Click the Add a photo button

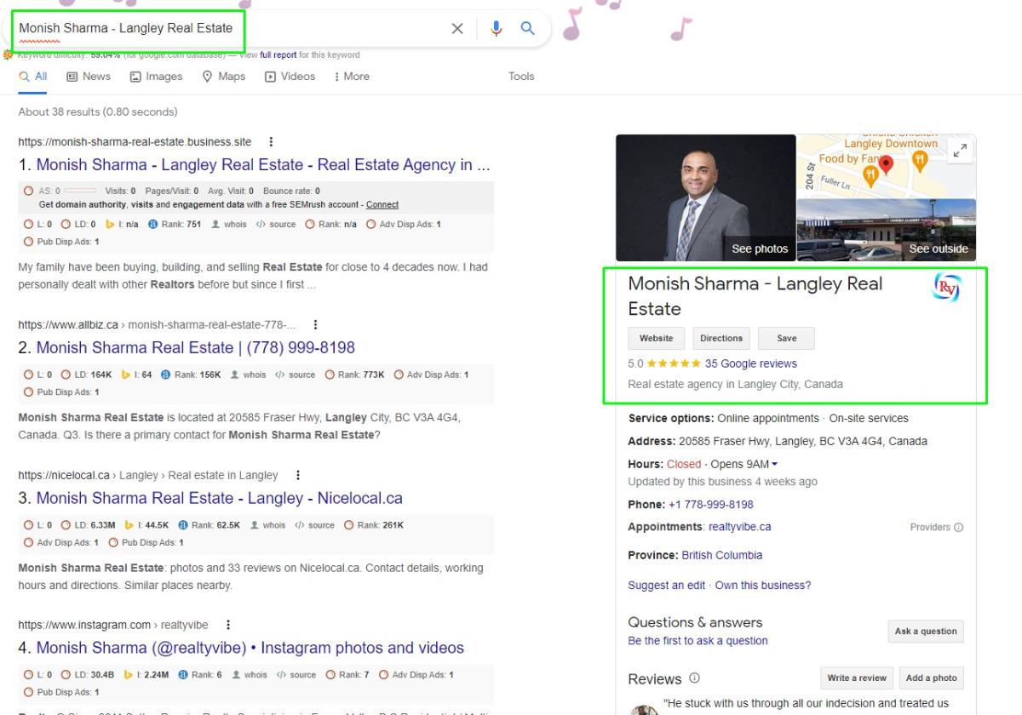click(932, 678)
